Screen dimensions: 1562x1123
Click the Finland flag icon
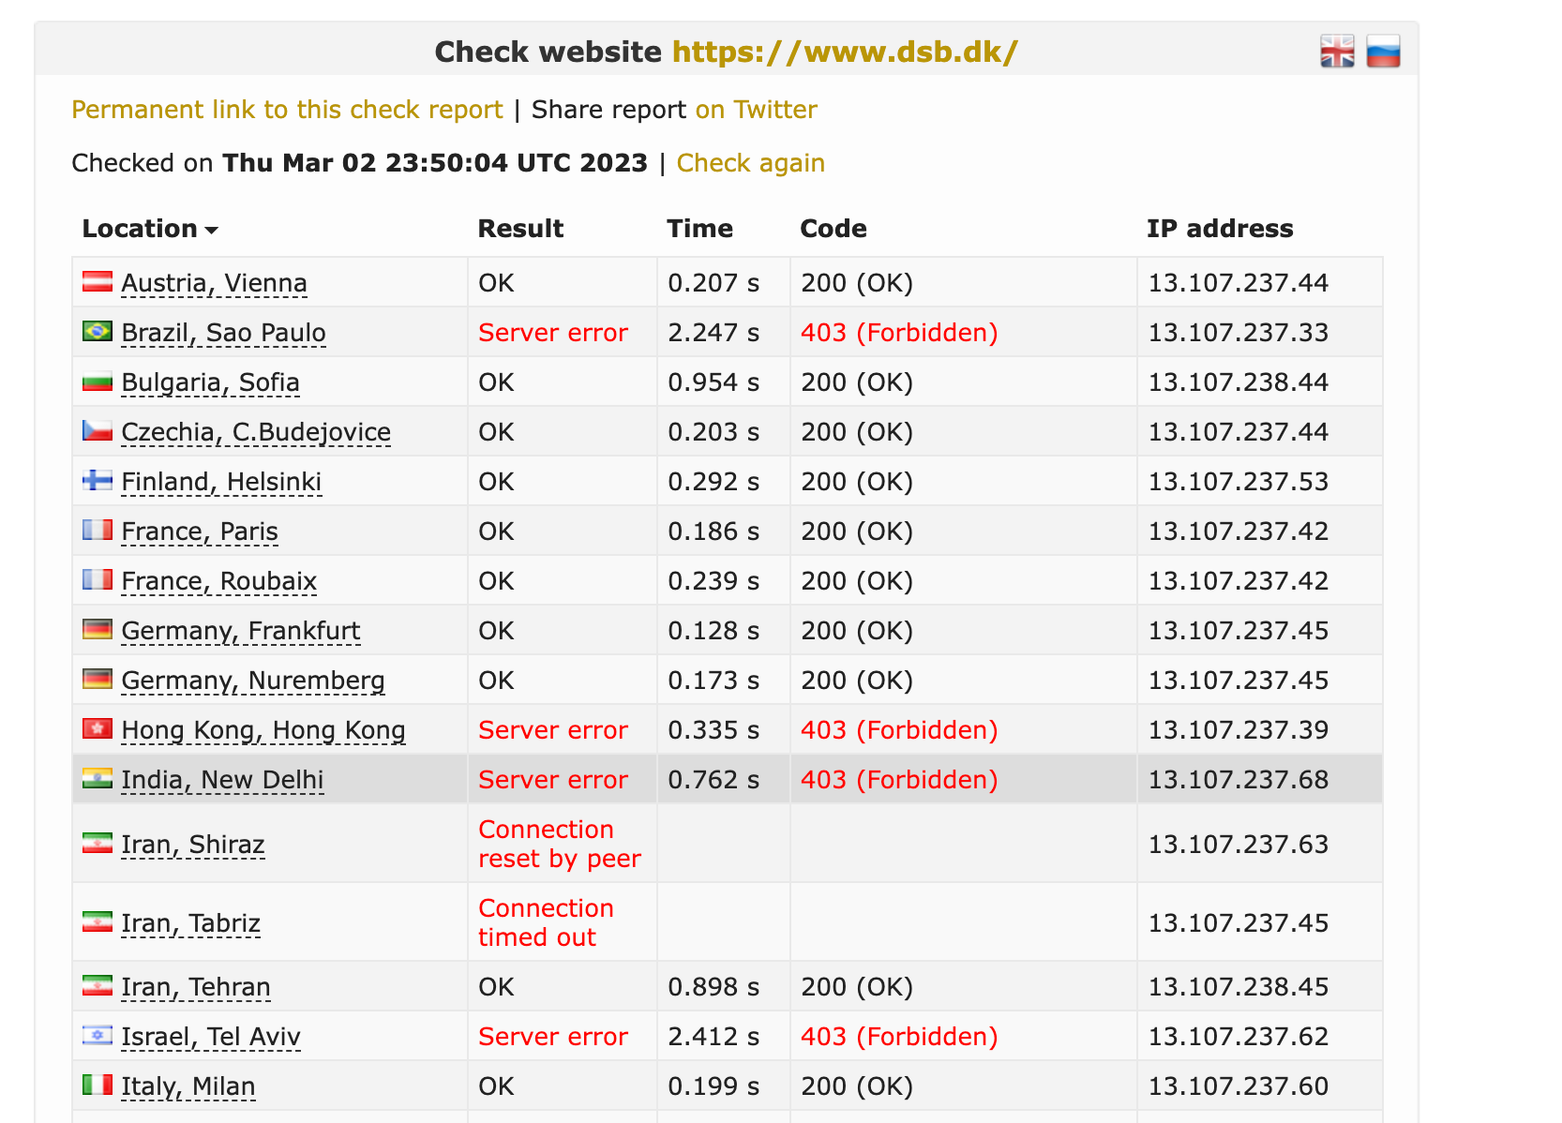(98, 480)
